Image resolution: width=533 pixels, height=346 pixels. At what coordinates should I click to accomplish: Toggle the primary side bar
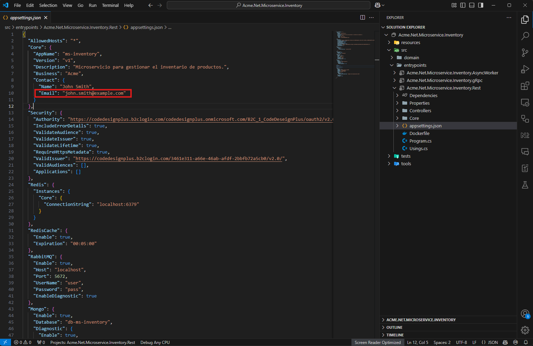[463, 5]
